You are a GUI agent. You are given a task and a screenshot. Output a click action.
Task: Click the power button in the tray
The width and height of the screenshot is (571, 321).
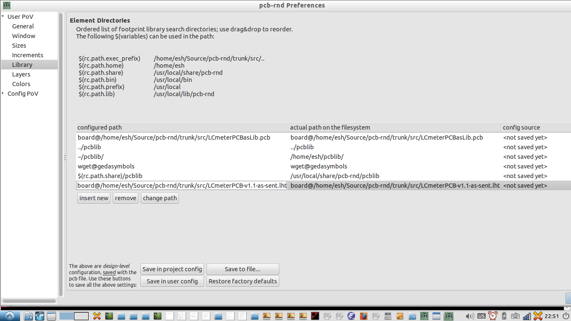566,316
